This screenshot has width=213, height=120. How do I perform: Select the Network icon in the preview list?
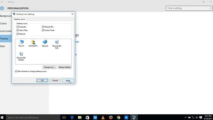point(45,43)
